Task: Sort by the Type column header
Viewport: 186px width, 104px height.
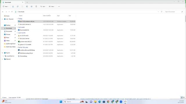Action: pyautogui.click(x=58, y=16)
